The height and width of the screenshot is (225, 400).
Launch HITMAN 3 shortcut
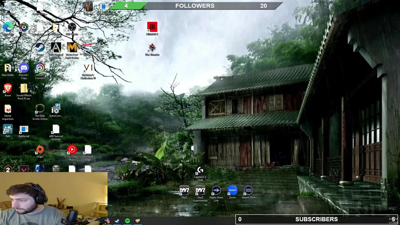152,29
